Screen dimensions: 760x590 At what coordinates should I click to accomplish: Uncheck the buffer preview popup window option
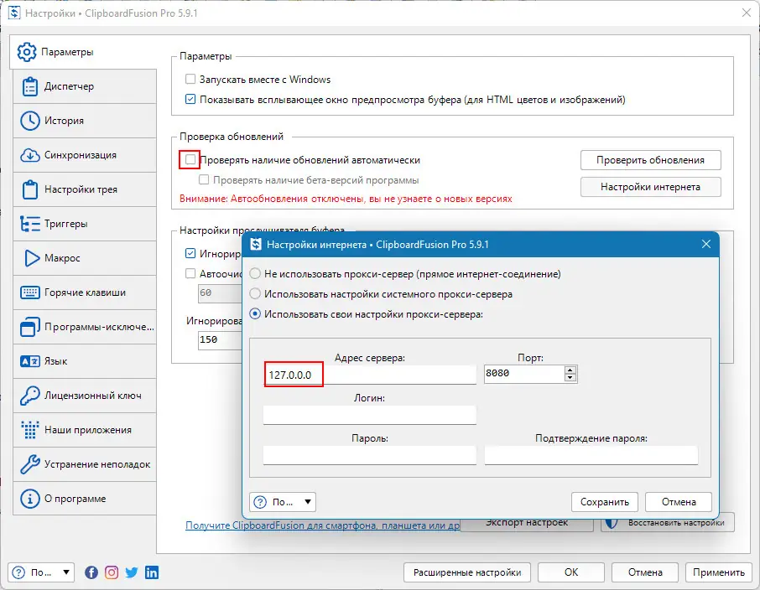(x=190, y=99)
